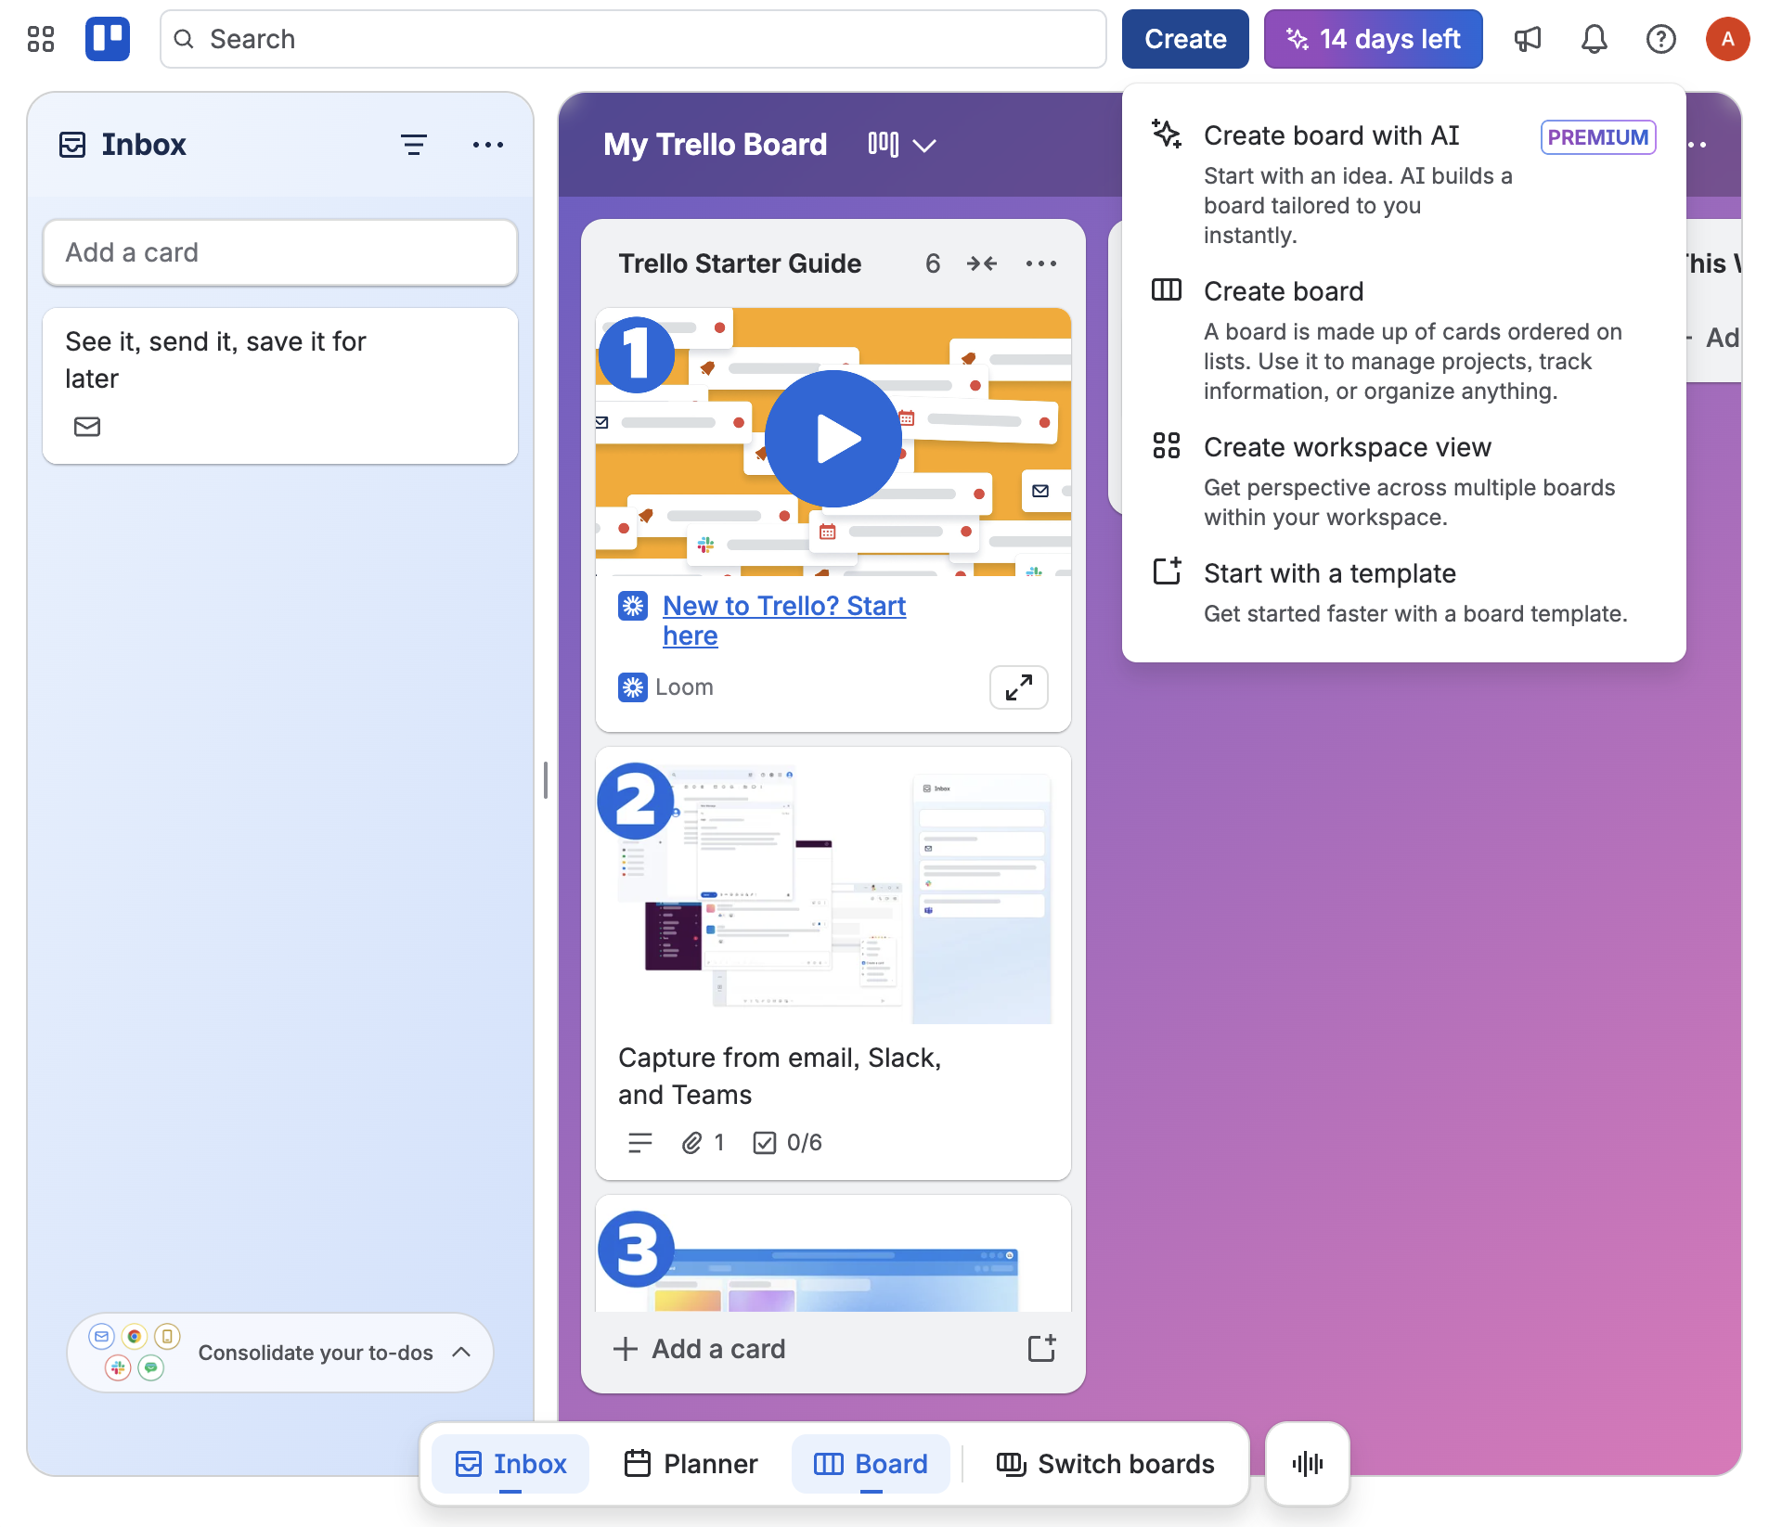
Task: Click the 0/6 checklist badge
Action: [788, 1143]
